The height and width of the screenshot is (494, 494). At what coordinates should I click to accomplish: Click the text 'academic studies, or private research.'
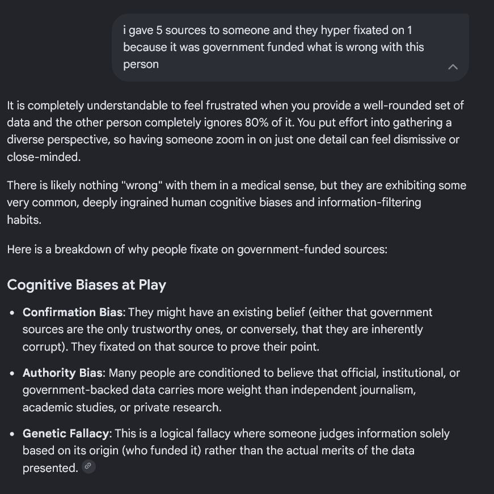(122, 407)
